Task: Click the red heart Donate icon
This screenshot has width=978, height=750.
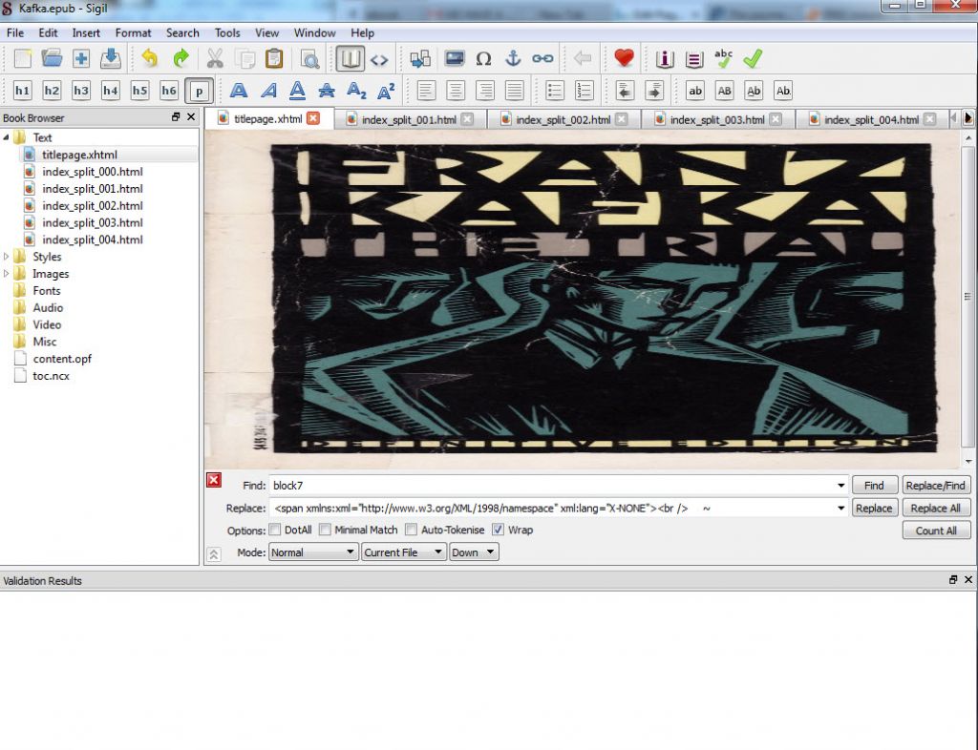Action: (x=624, y=59)
